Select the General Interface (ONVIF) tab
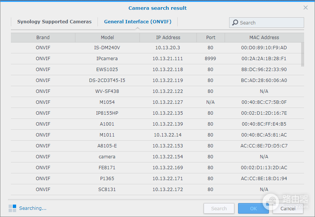 (138, 21)
